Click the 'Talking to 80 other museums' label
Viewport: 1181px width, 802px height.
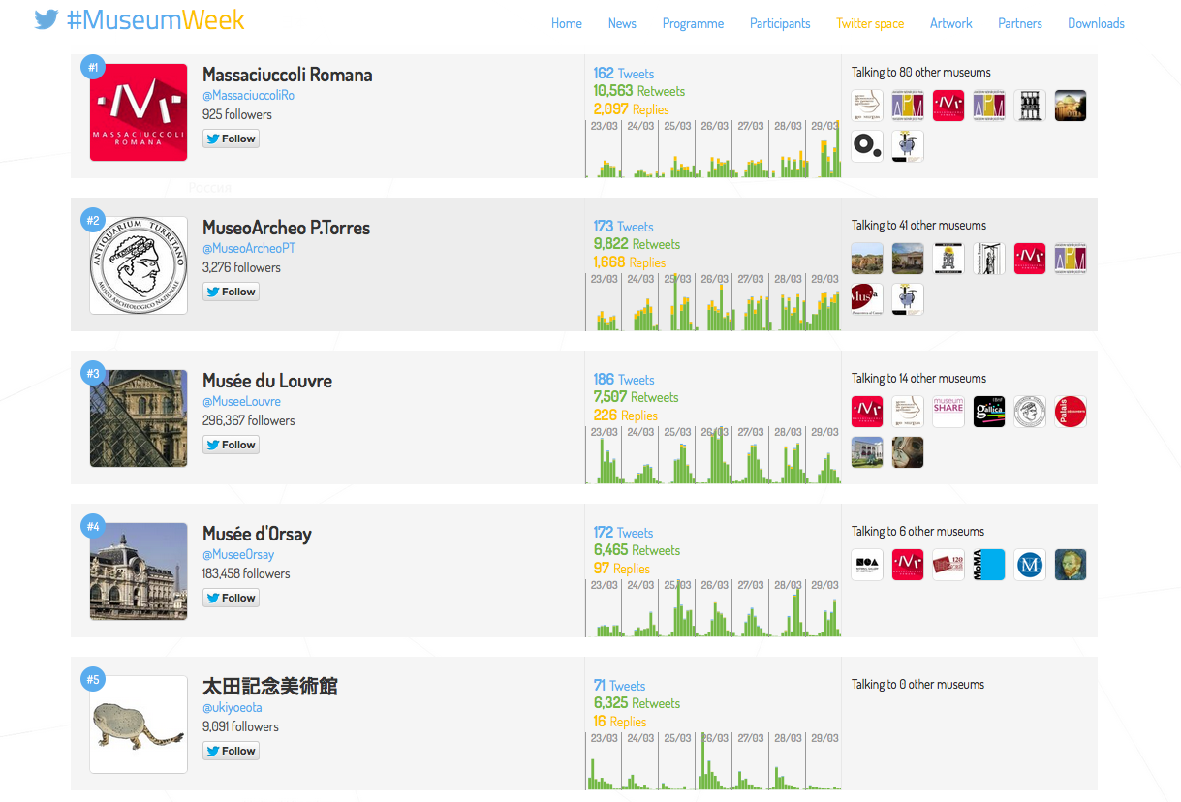(921, 72)
